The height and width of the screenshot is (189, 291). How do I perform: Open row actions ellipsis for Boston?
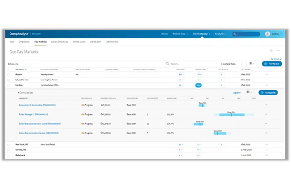pyautogui.click(x=266, y=74)
